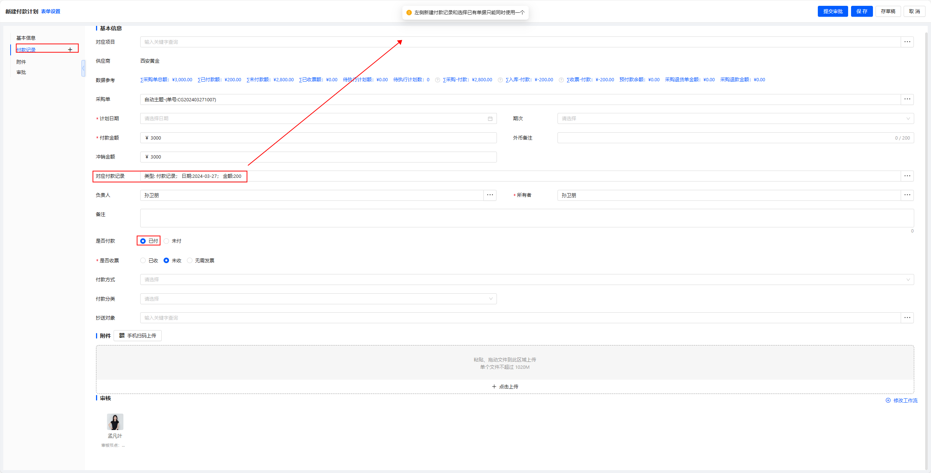Click the 备注 textarea
Image resolution: width=931 pixels, height=473 pixels.
pos(527,218)
